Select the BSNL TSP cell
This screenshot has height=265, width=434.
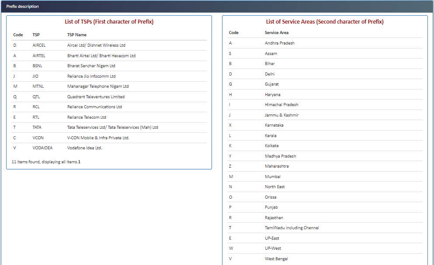37,66
